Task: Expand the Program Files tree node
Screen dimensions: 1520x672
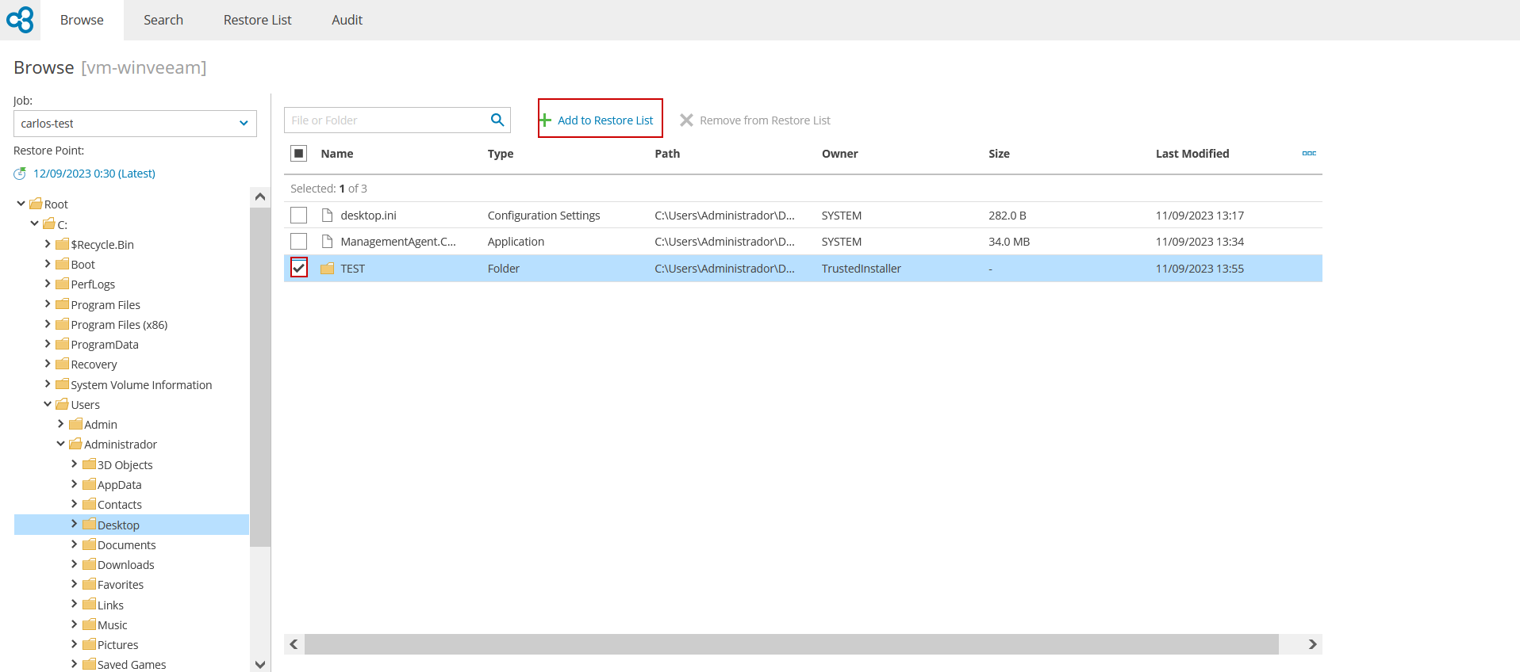Action: click(48, 304)
